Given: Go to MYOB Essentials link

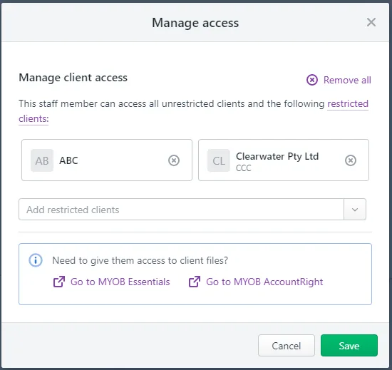Looking at the screenshot, I should click(120, 282).
